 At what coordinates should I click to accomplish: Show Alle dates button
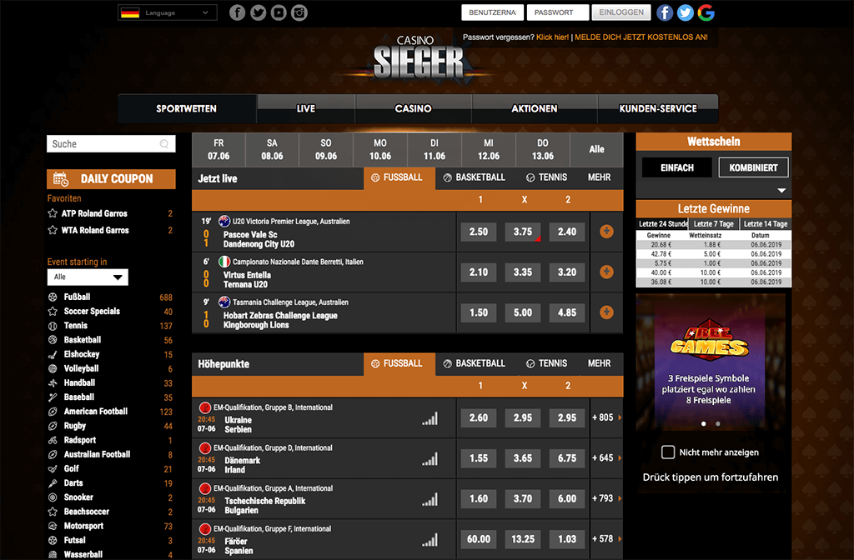[x=596, y=150]
